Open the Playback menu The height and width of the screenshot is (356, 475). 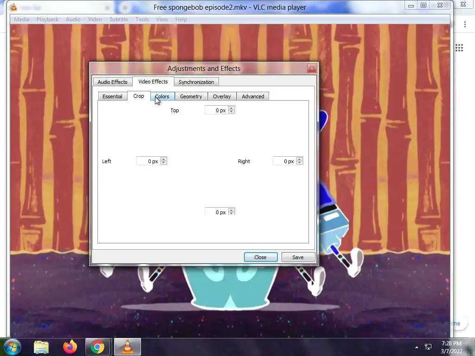click(x=48, y=19)
